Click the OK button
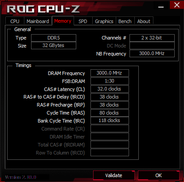 click(x=159, y=175)
